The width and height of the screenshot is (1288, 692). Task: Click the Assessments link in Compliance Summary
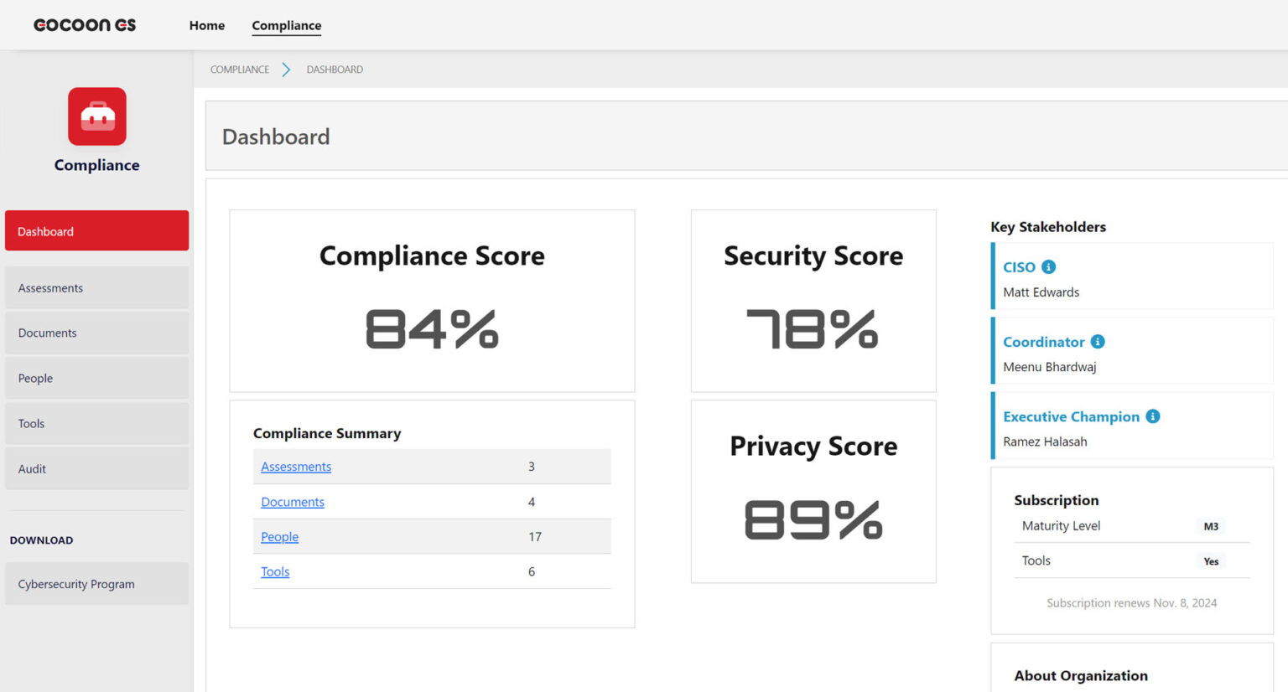click(296, 467)
